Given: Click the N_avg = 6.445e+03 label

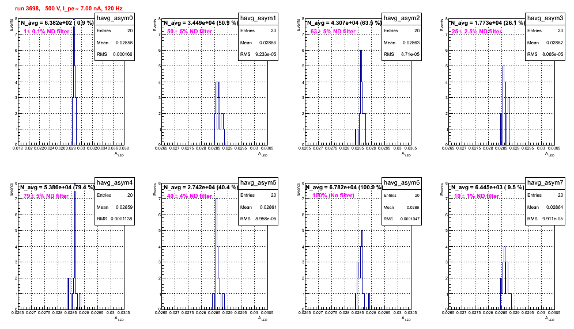Looking at the screenshot, I should point(488,187).
